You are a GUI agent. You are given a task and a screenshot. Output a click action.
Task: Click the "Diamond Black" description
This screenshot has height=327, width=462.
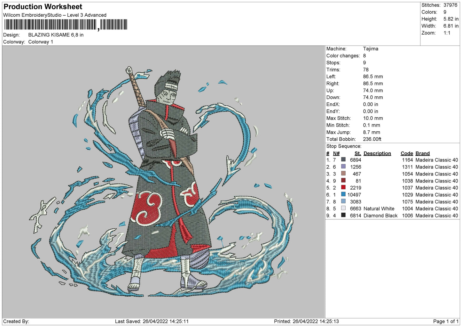click(380, 216)
